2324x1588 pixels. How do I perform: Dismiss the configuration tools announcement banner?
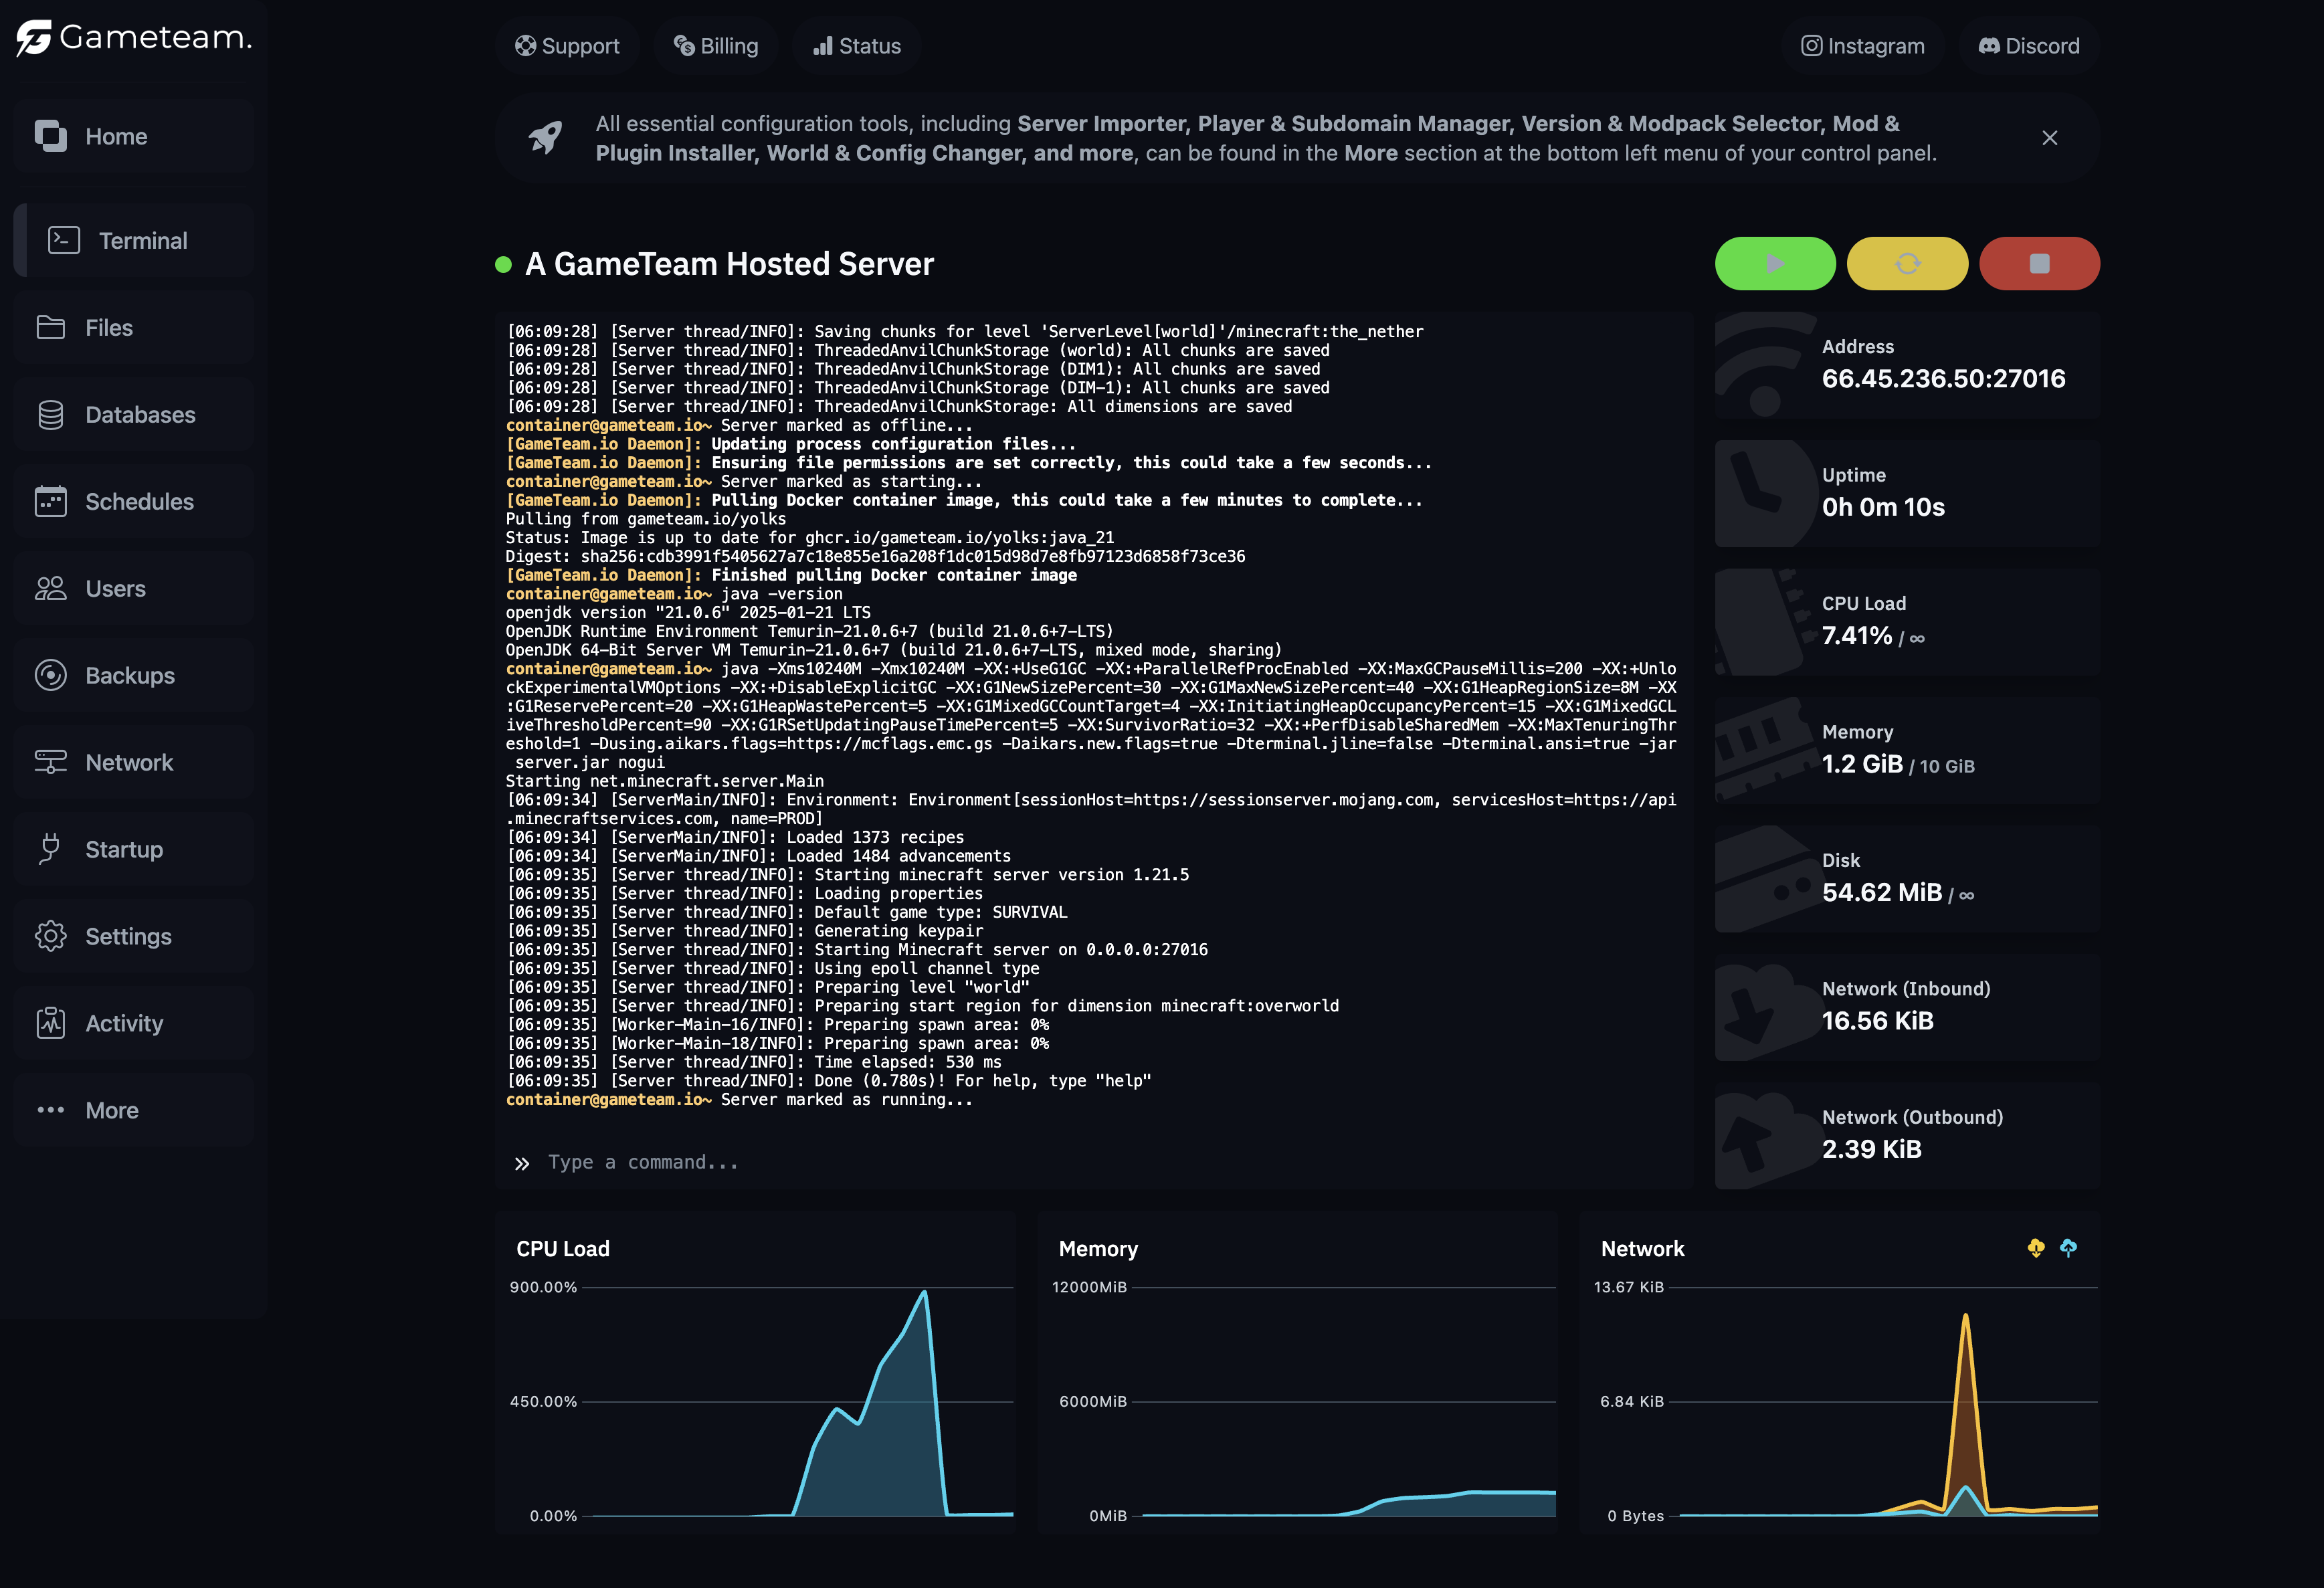coord(2049,138)
